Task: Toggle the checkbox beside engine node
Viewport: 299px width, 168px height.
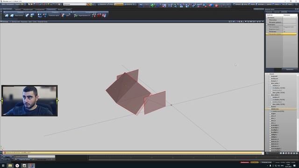Action: (x=270, y=113)
